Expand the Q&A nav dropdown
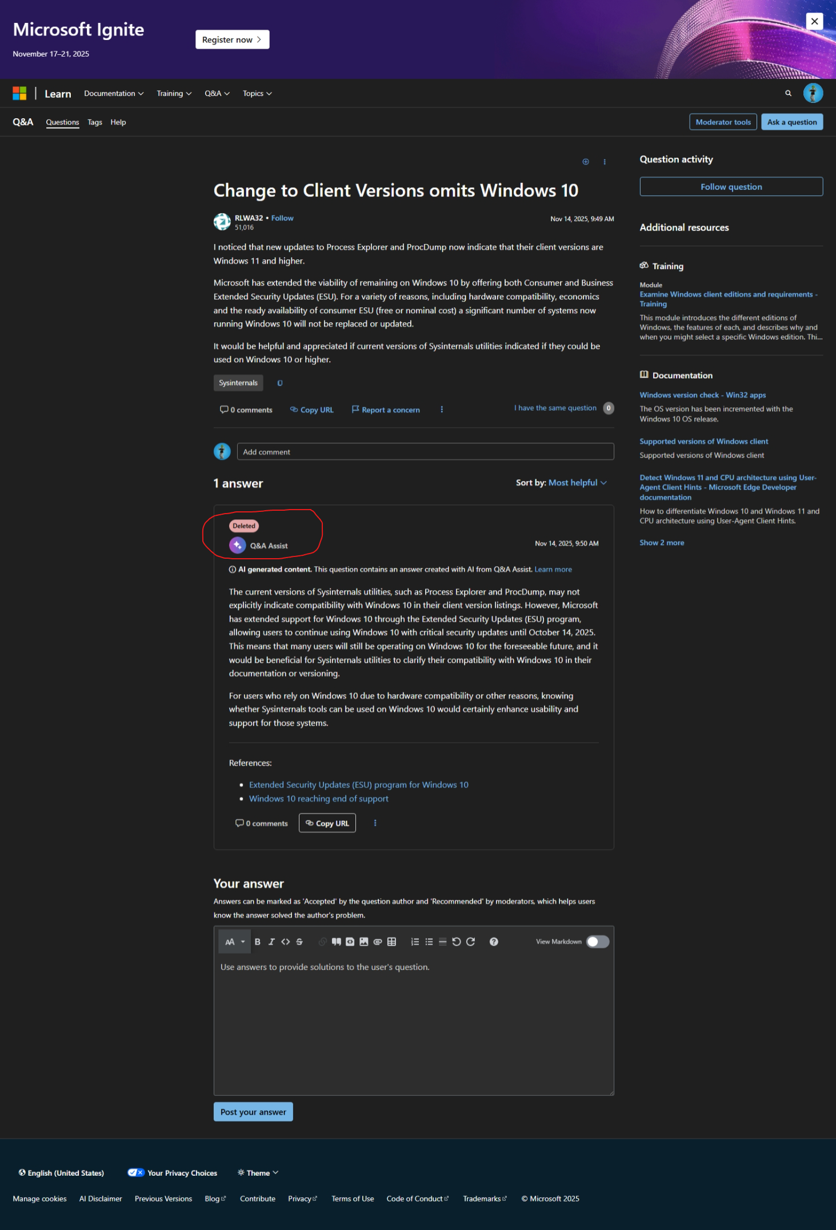Image resolution: width=836 pixels, height=1230 pixels. 217,93
